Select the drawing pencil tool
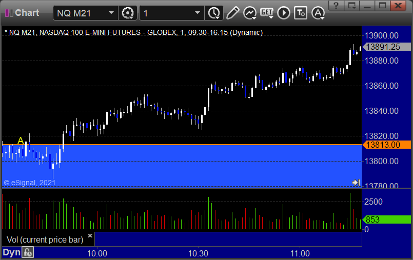 [232, 13]
